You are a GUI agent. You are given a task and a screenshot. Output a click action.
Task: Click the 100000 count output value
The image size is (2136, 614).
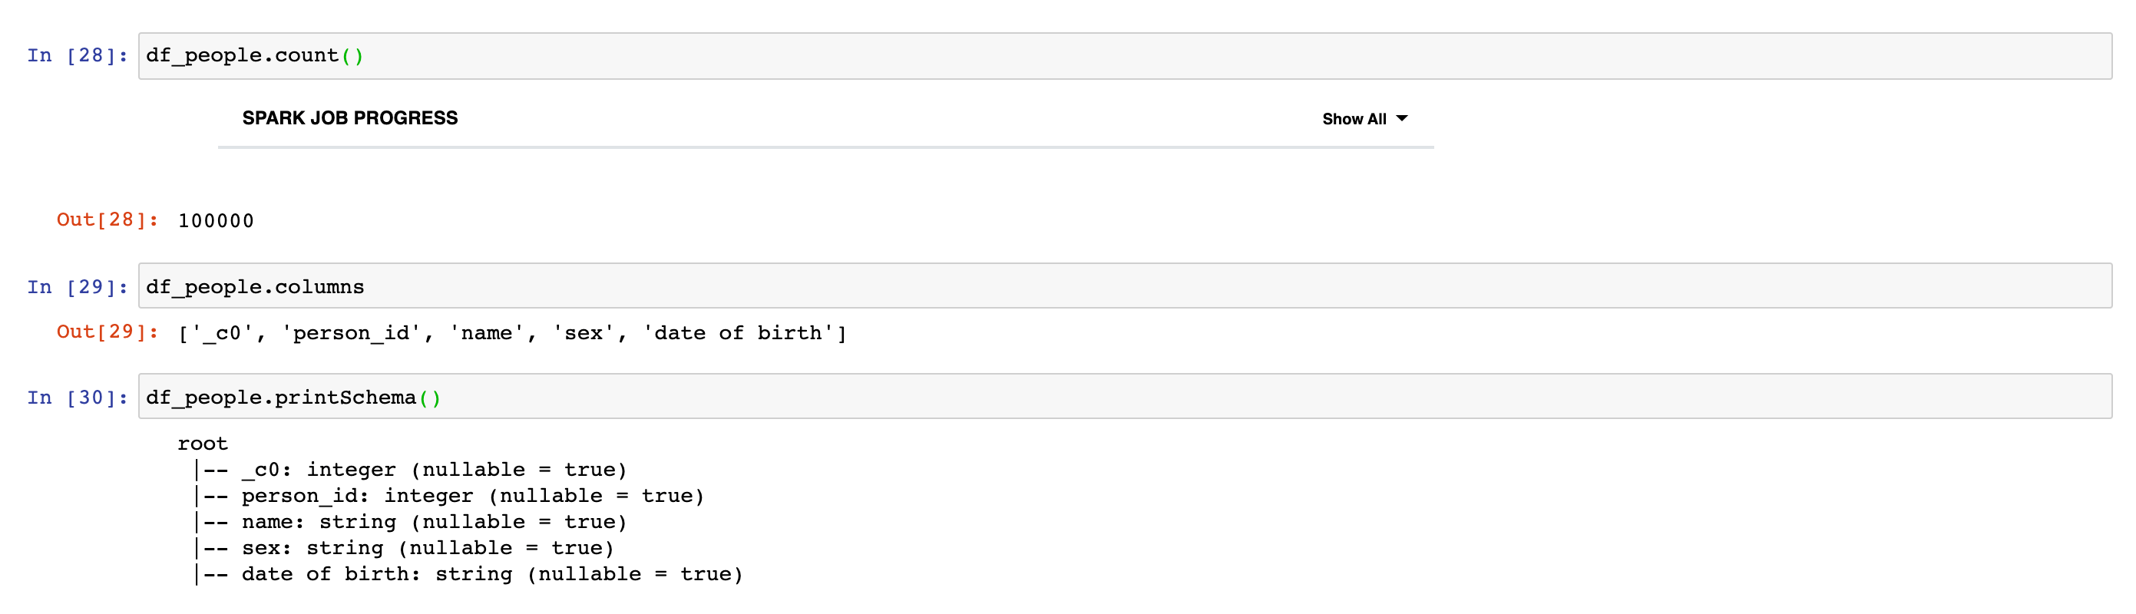(x=216, y=220)
